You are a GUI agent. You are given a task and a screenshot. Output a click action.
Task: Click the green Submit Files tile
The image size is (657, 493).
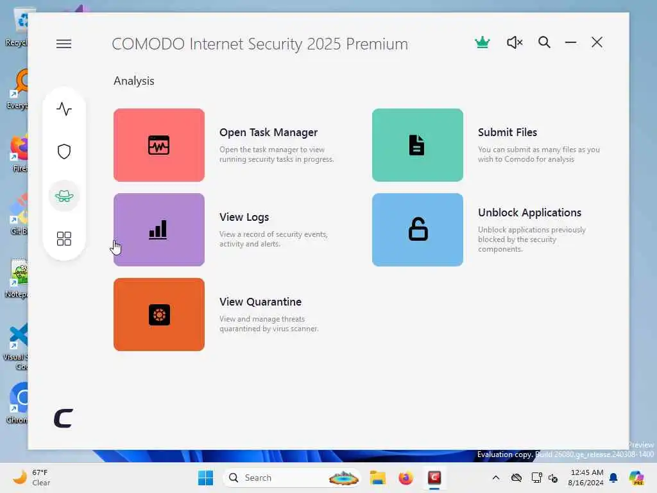point(417,145)
